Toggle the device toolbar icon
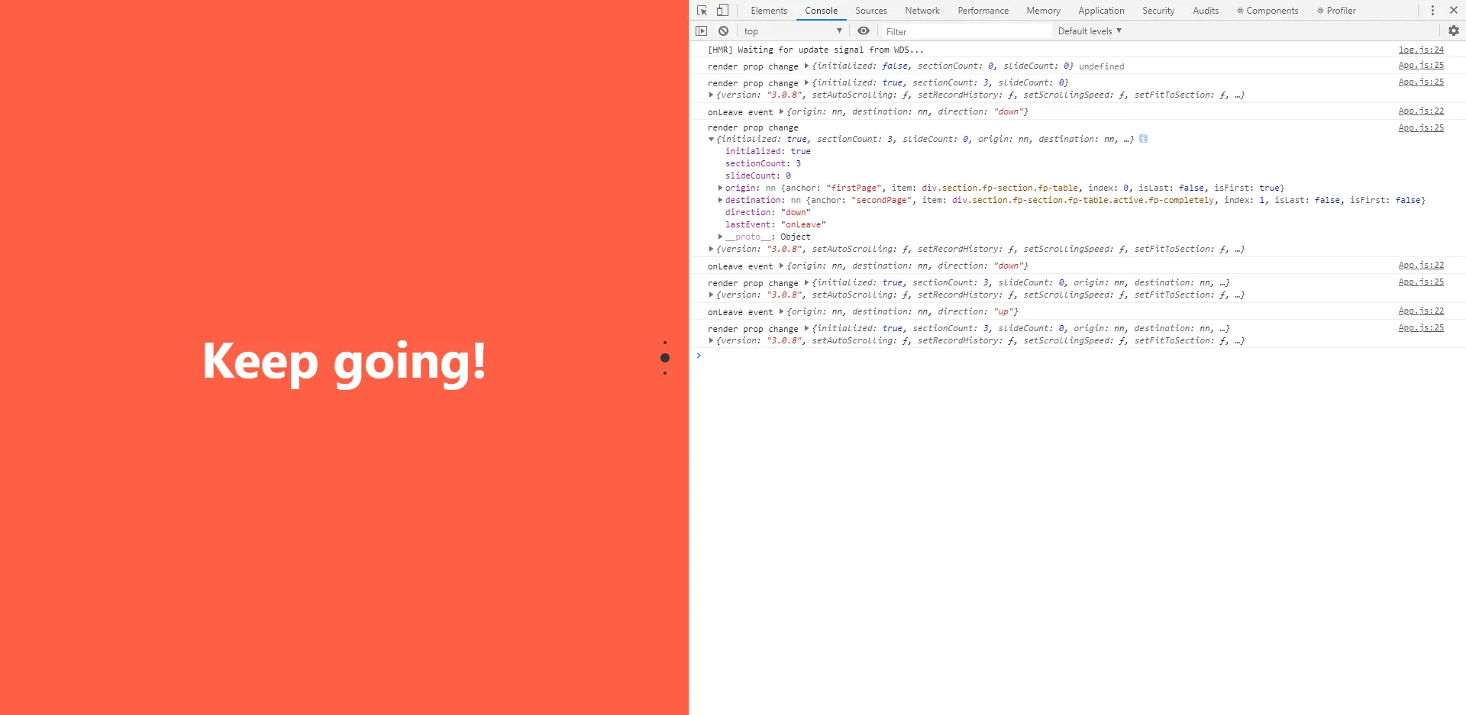The width and height of the screenshot is (1466, 715). tap(722, 11)
